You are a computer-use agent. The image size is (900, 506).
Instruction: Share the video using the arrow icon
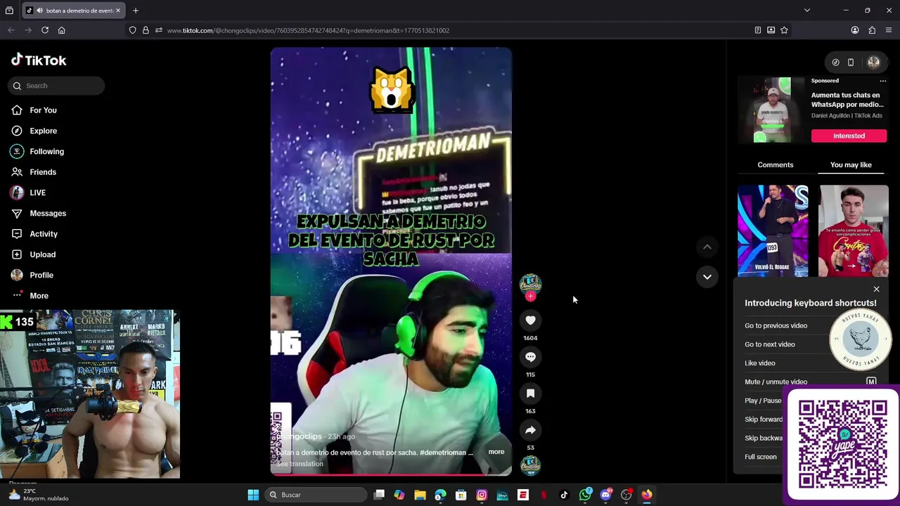coord(530,430)
